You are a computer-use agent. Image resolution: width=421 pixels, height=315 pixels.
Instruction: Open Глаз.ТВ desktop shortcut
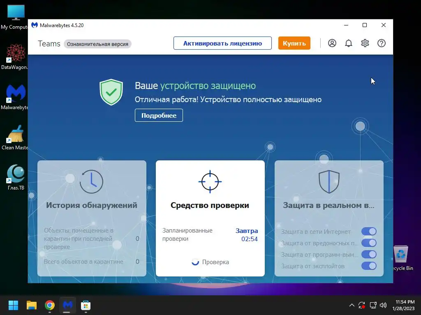pos(16,178)
